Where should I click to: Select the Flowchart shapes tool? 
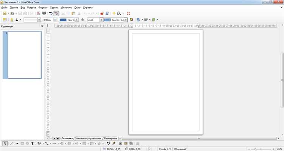[x=84, y=143]
